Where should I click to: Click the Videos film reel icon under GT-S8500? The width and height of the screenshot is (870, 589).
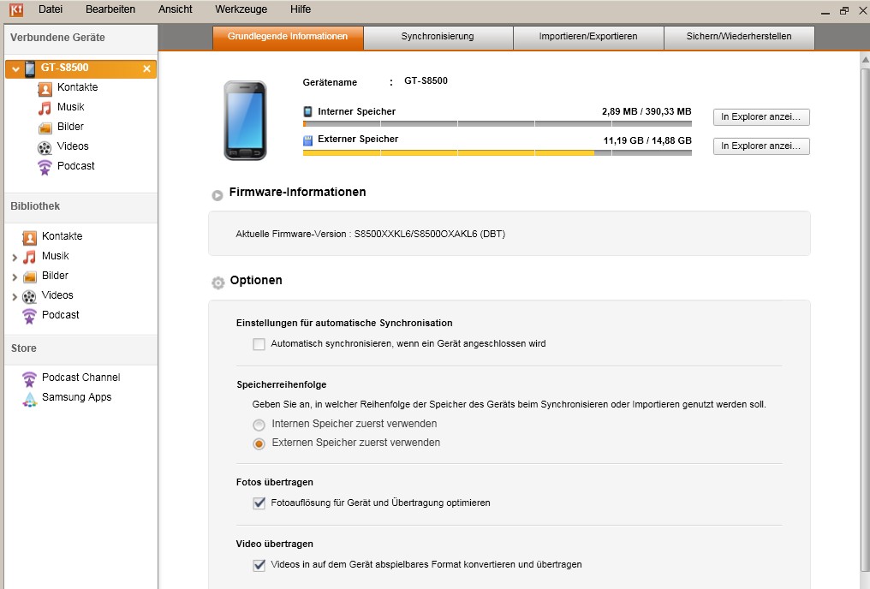45,147
